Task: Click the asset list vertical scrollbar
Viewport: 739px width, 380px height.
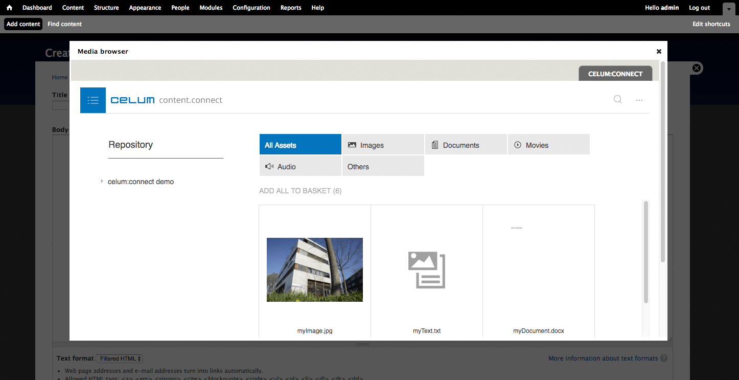Action: tap(646, 252)
